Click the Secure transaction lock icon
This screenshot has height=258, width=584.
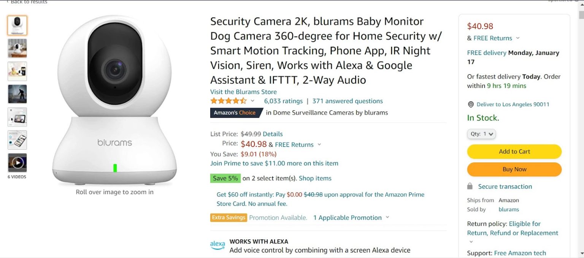(x=471, y=186)
